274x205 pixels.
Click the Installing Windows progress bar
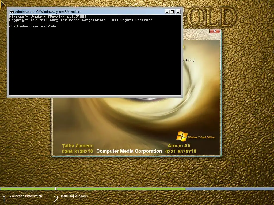165,189
